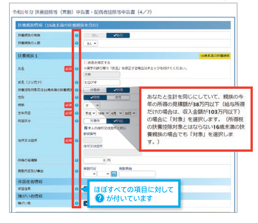Expand the 続柄 dropdown showing 子
258x223 pixels.
tap(92, 105)
